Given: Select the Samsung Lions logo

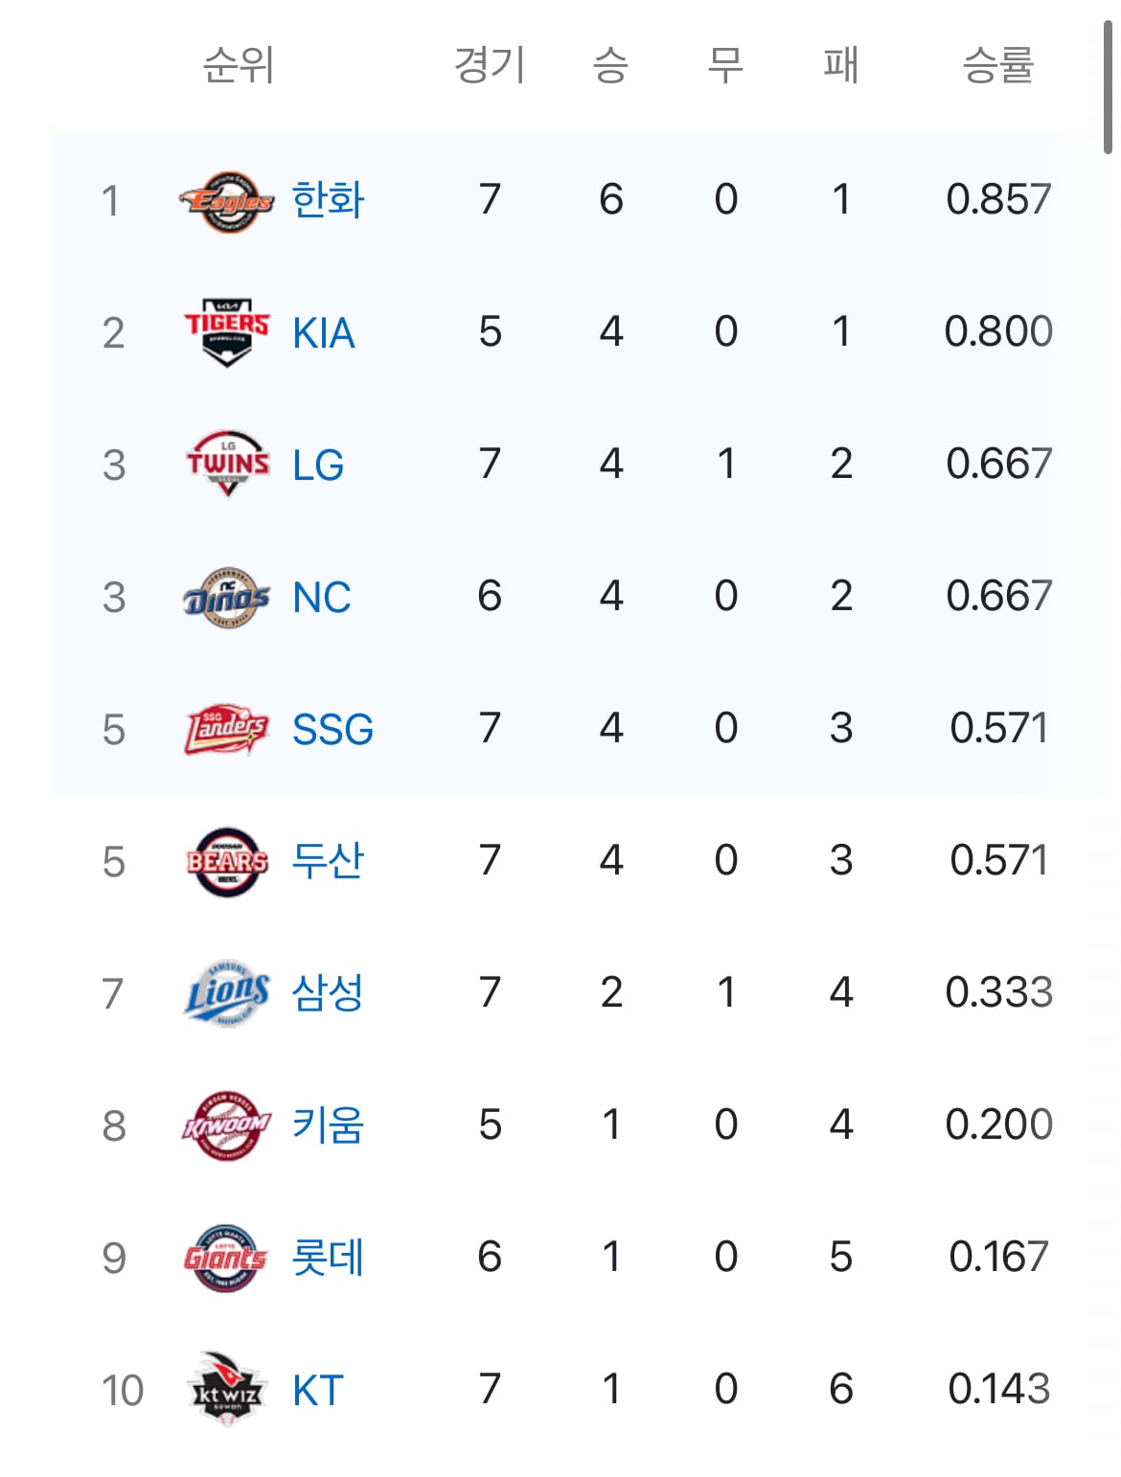Looking at the screenshot, I should [x=227, y=993].
